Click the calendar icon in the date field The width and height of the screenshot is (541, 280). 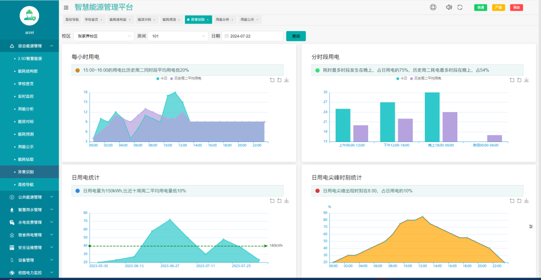pos(227,36)
